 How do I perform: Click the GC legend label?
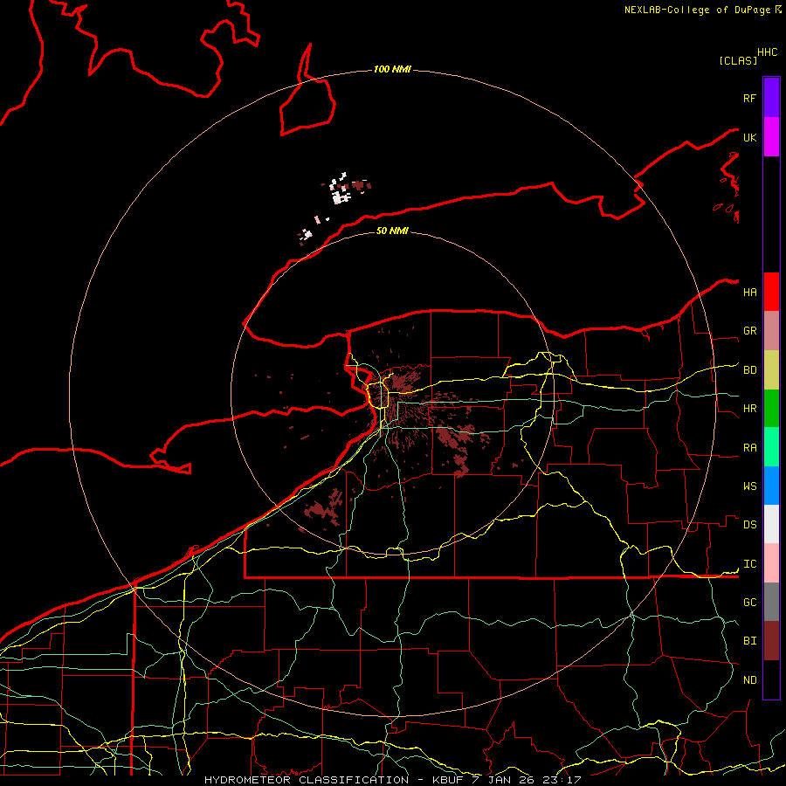(x=749, y=603)
